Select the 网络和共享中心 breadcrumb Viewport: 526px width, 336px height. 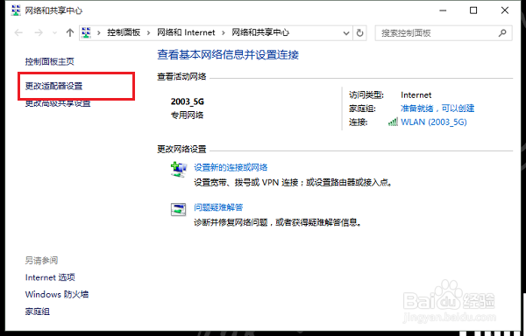pos(260,32)
